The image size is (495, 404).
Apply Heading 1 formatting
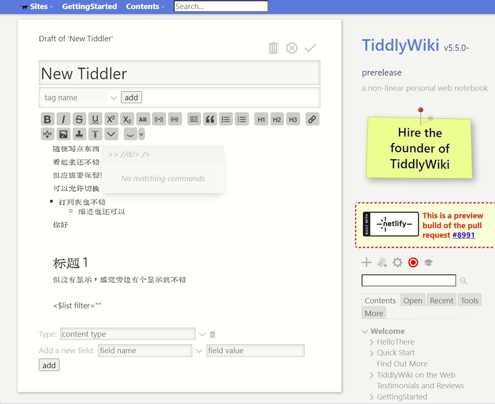pos(261,119)
